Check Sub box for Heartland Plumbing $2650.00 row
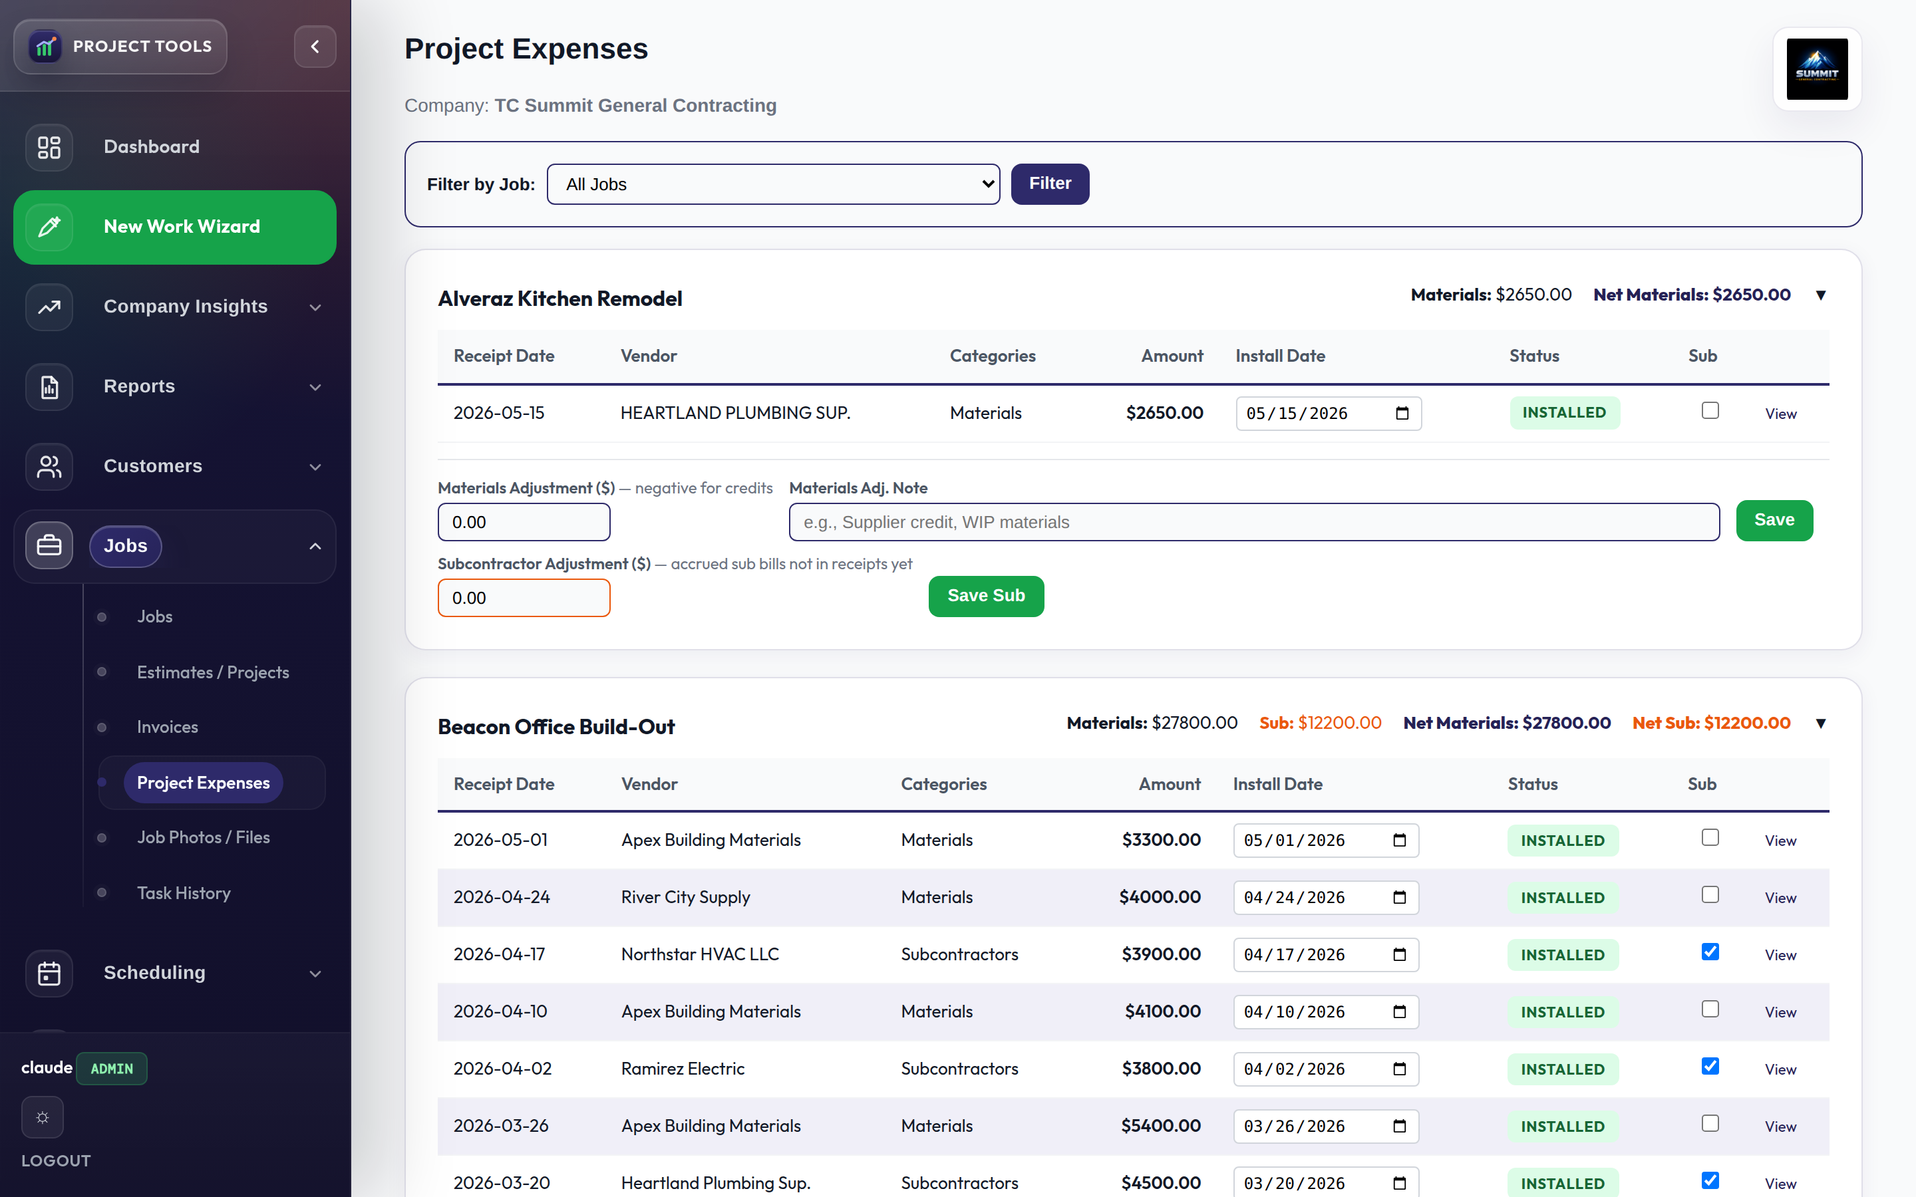 pyautogui.click(x=1710, y=410)
